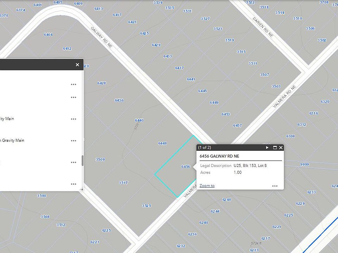Screen dimensions: 338x253
Task: Select parcel labeled 3517
Action: 123,183
